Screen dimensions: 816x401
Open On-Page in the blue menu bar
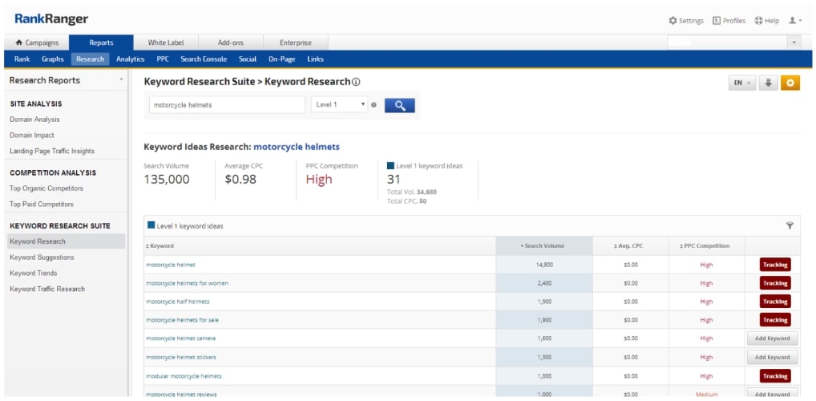click(281, 59)
